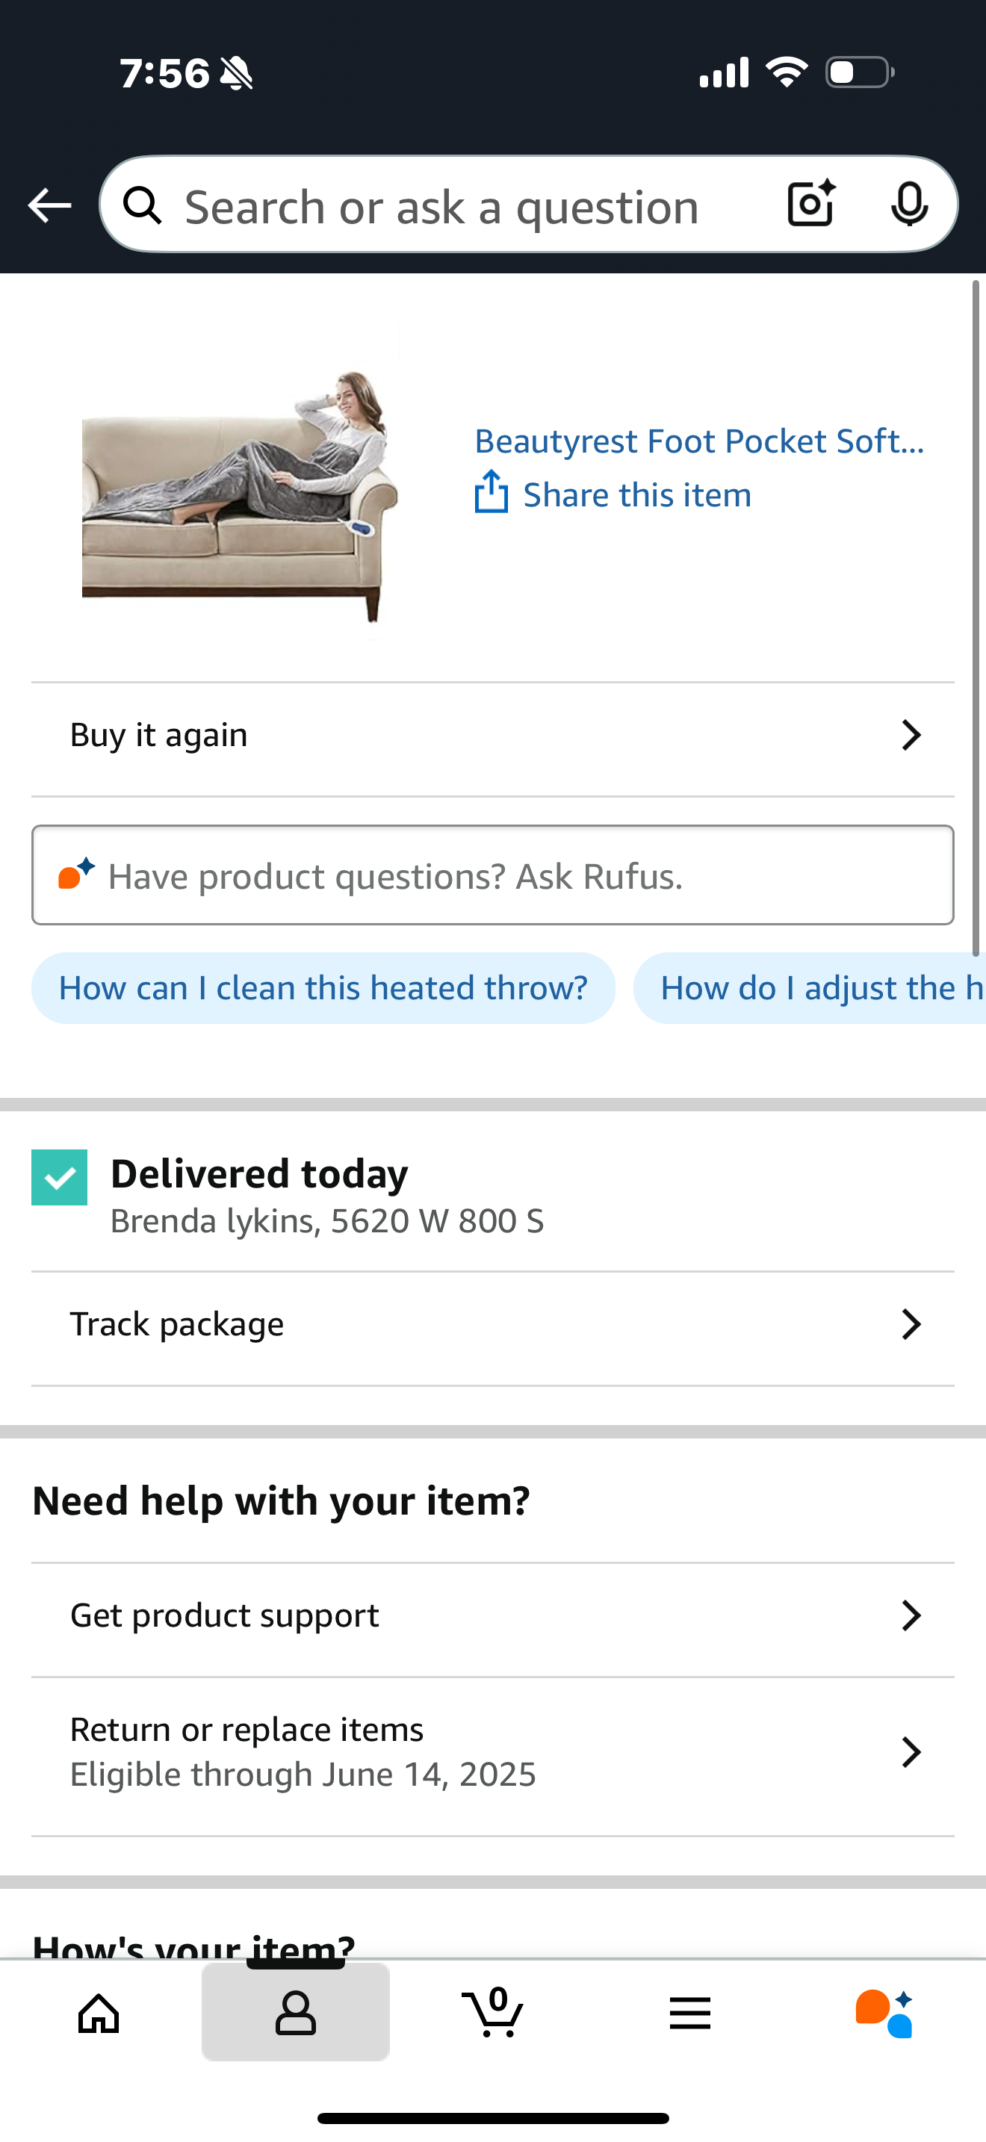The height and width of the screenshot is (2142, 986).
Task: Focus the Ask Rufus product questions field
Action: click(x=493, y=875)
